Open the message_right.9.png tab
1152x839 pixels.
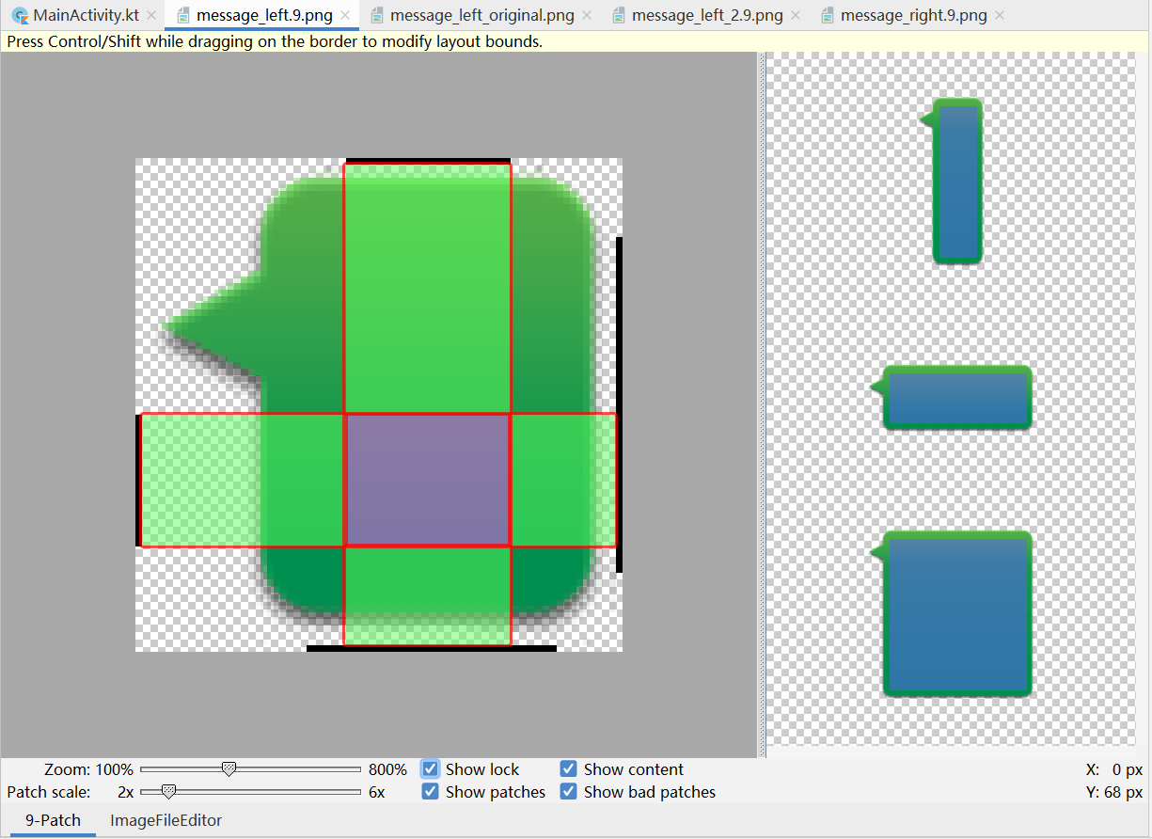(x=914, y=15)
